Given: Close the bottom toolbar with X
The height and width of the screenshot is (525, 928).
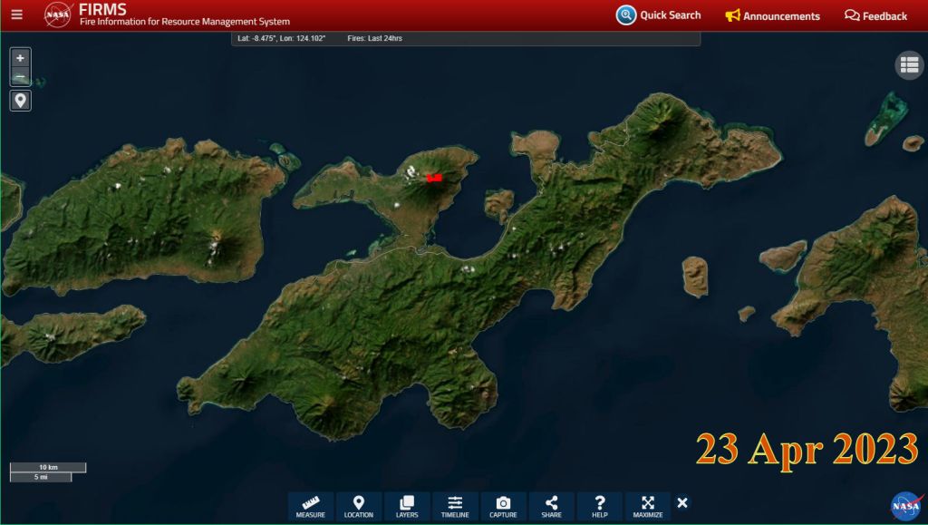Looking at the screenshot, I should click(682, 503).
